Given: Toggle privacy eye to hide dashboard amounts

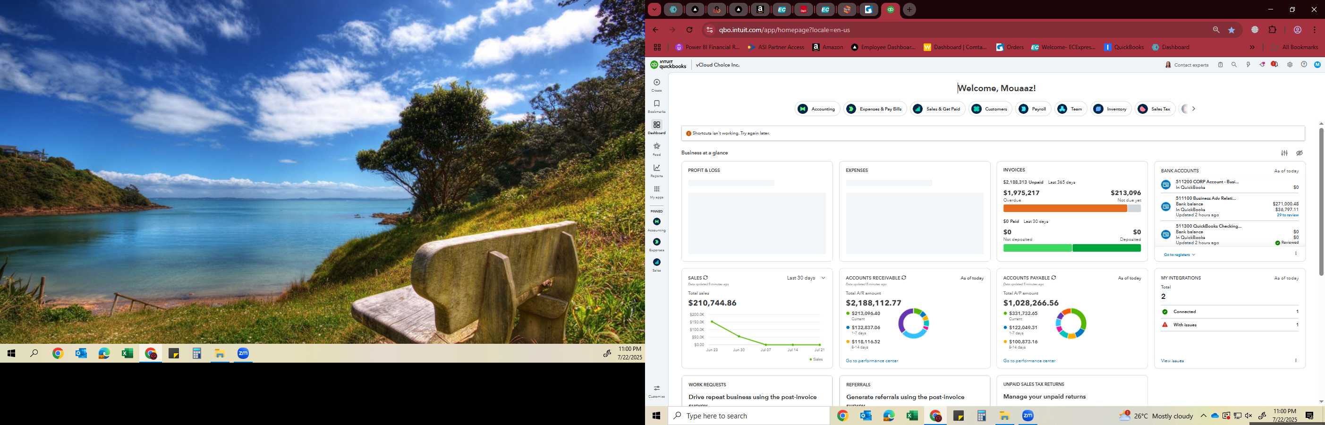Looking at the screenshot, I should click(1300, 153).
